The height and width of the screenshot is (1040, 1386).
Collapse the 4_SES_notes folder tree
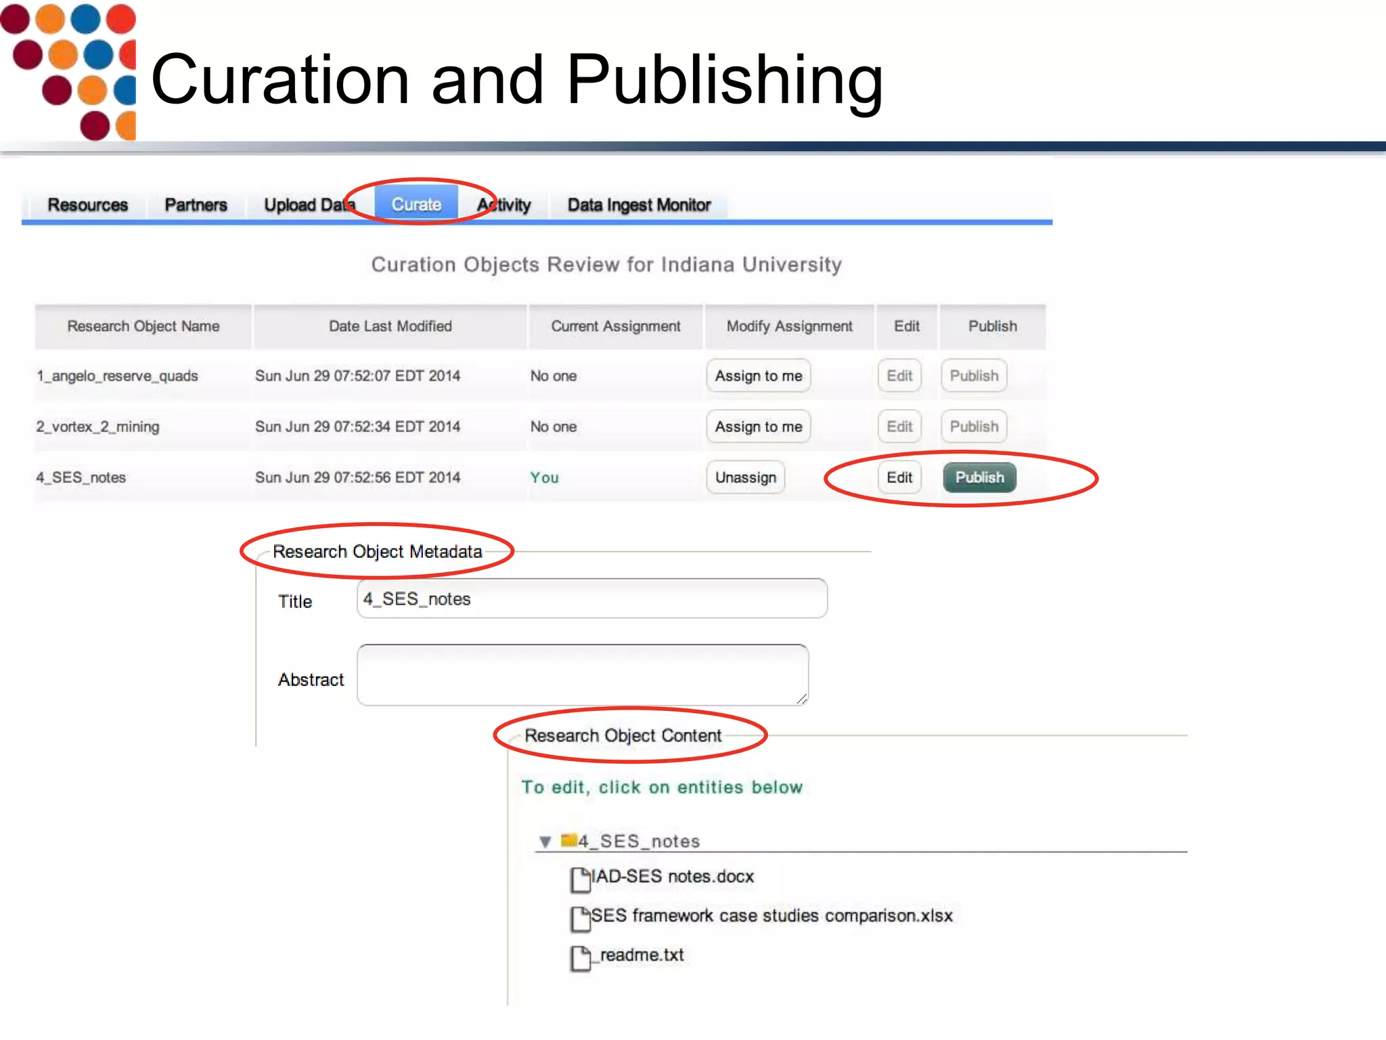[x=545, y=842]
